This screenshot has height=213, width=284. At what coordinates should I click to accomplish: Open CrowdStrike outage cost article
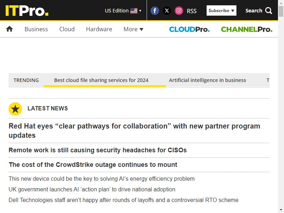coord(93,165)
